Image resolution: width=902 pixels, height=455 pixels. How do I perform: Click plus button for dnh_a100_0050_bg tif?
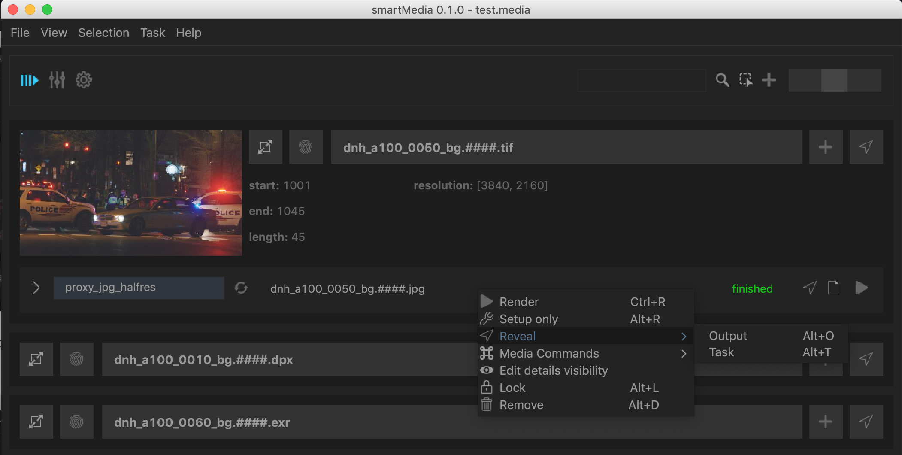coord(826,147)
